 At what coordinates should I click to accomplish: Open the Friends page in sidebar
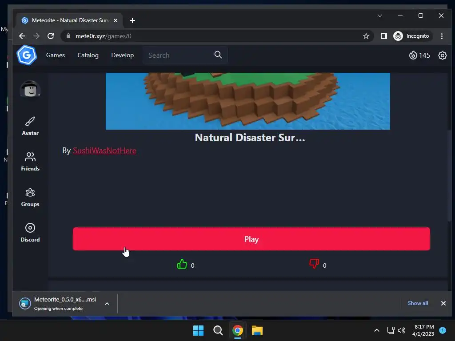[x=30, y=162]
